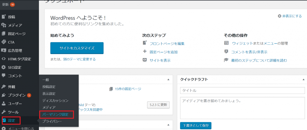The height and width of the screenshot is (130, 307).
Task: Open the フロントページを編集 link
Action: coord(167,44)
